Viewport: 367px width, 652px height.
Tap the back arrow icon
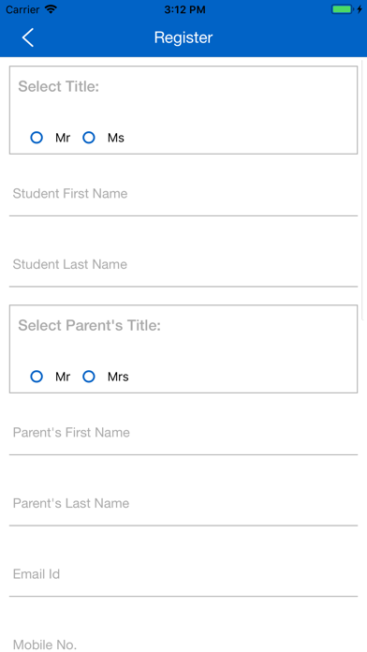point(27,37)
